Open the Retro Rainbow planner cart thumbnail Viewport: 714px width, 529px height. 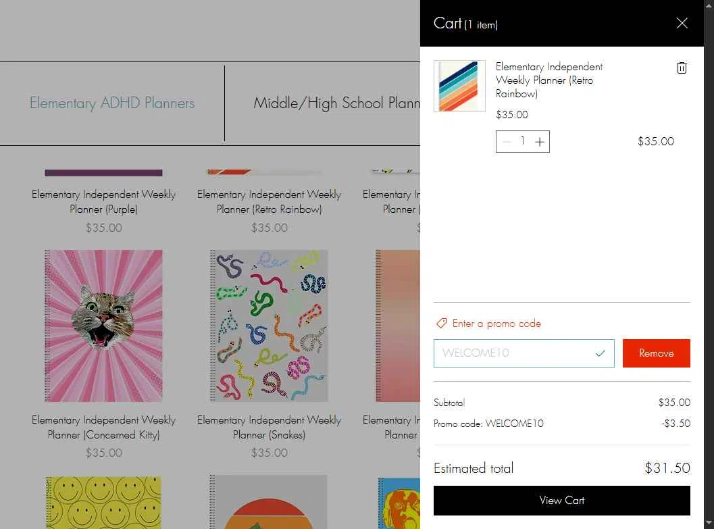pos(459,86)
